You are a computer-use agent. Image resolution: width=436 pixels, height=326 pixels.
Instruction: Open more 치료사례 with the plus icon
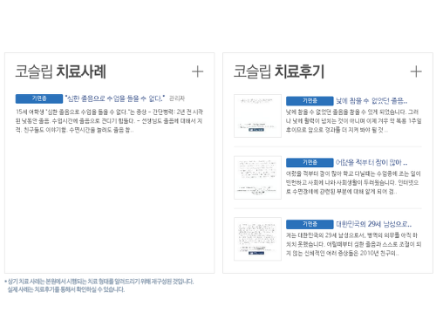click(x=198, y=71)
